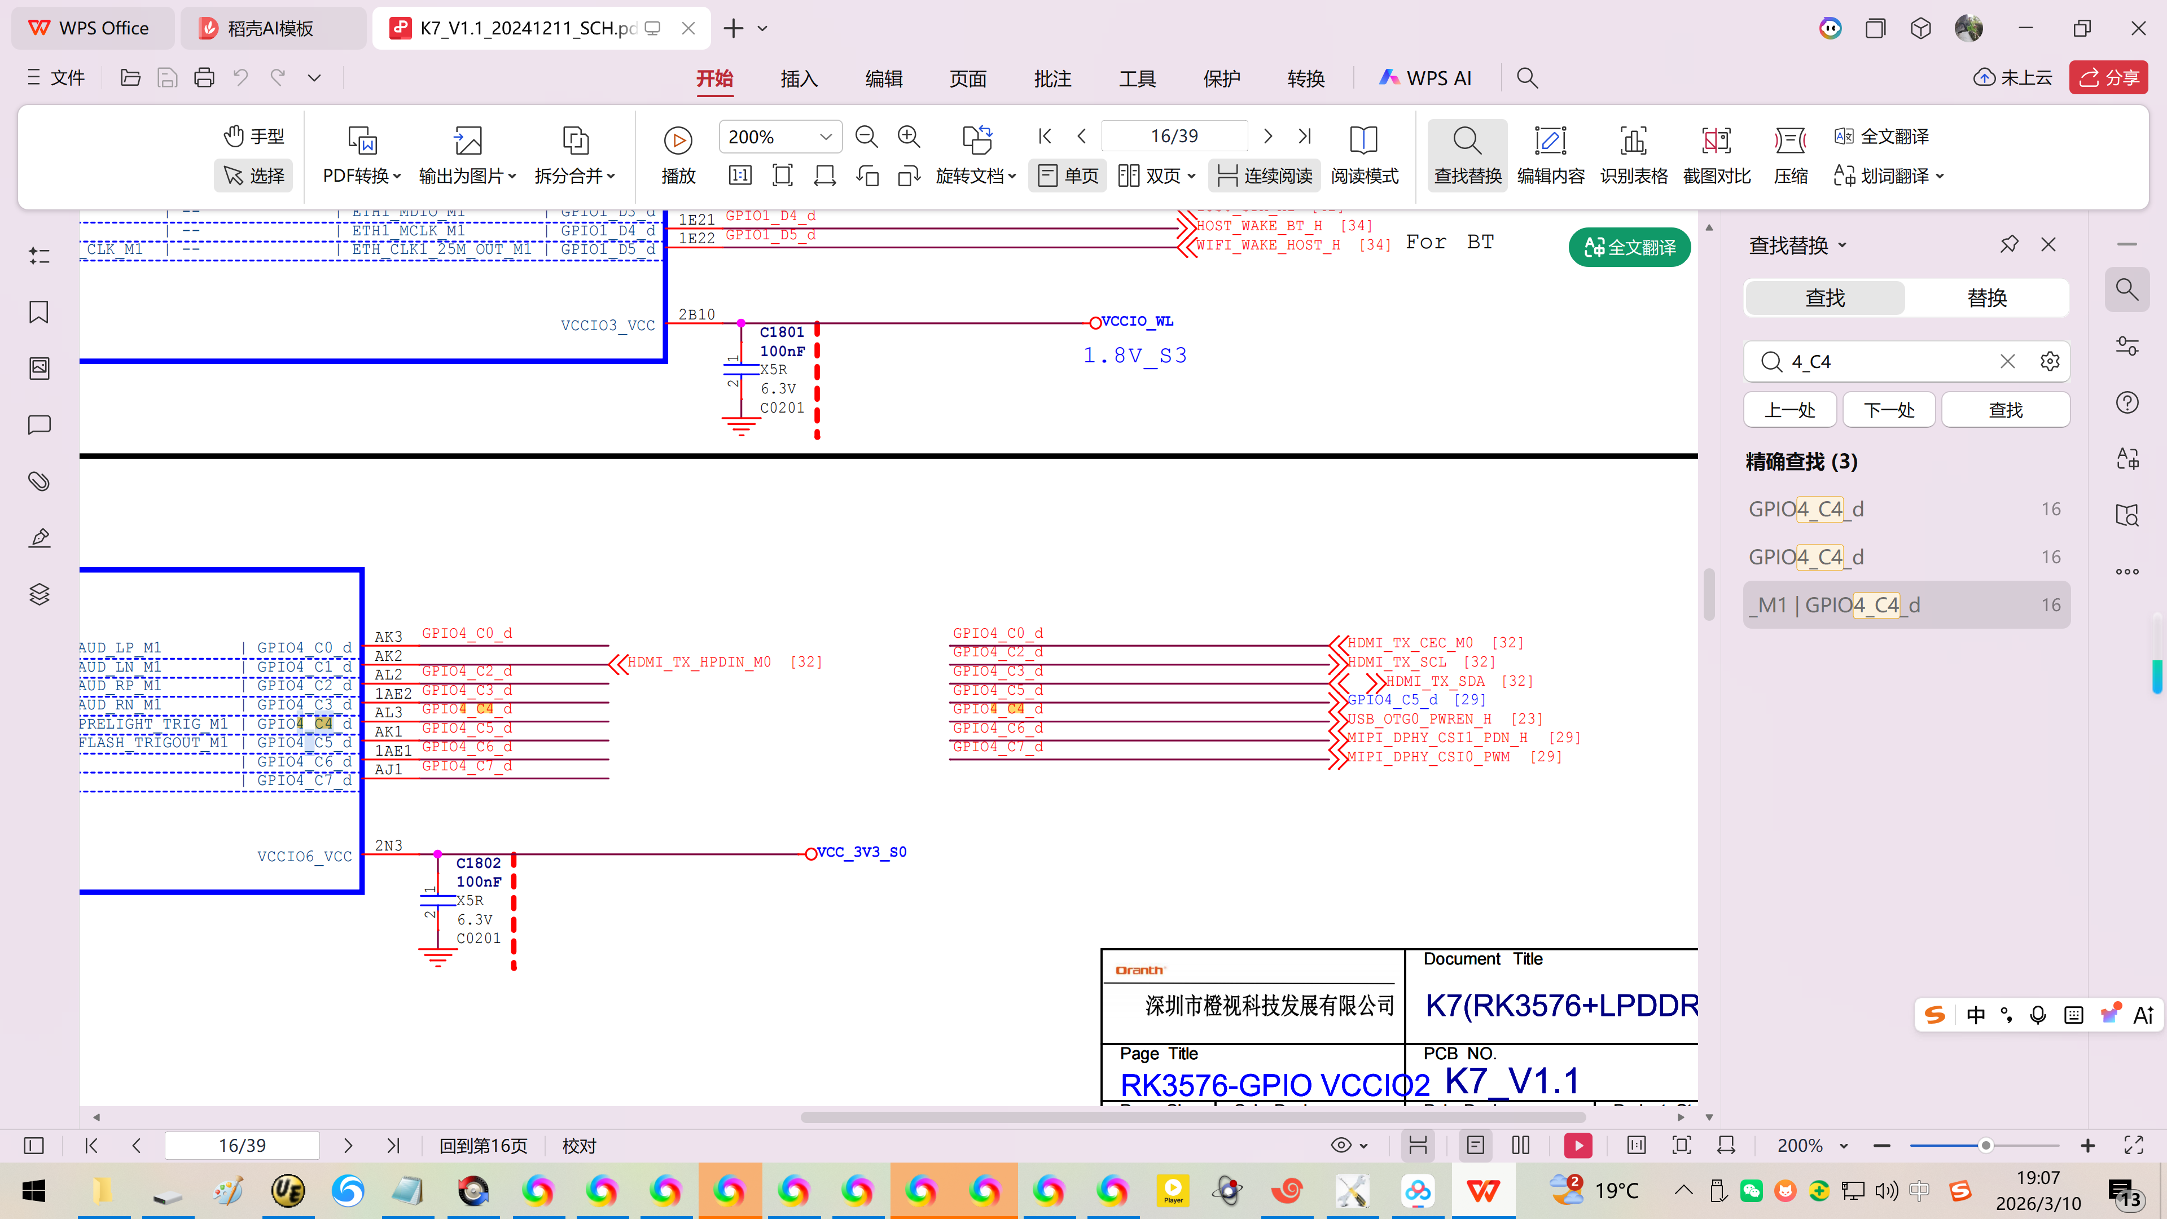2167x1219 pixels.
Task: Click the zoom out magnifier icon
Action: [866, 136]
